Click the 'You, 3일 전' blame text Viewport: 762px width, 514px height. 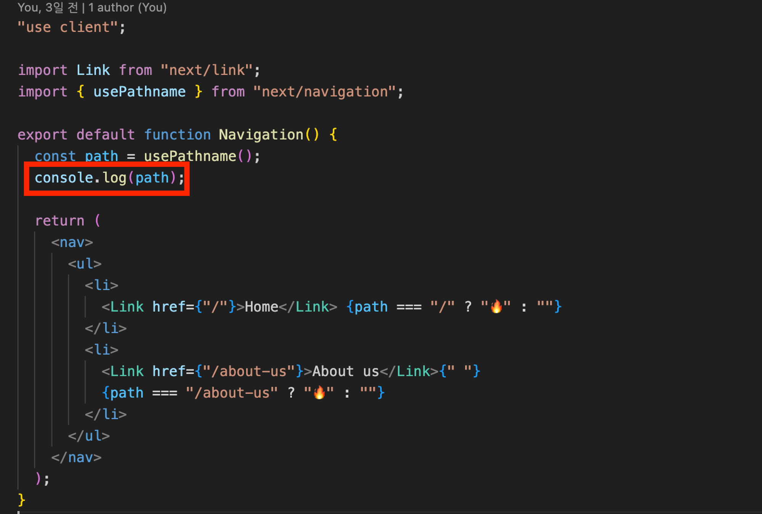(48, 8)
